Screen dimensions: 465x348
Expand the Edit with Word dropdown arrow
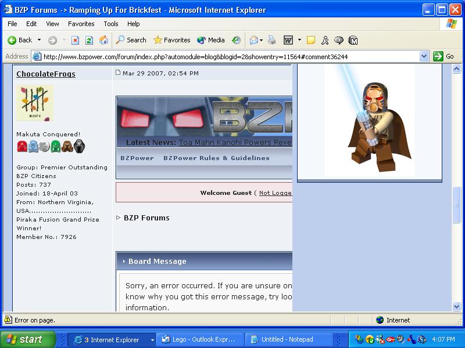click(299, 40)
